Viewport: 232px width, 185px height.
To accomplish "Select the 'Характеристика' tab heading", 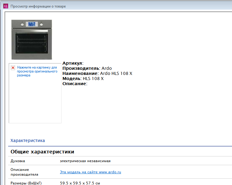I will click(x=27, y=140).
